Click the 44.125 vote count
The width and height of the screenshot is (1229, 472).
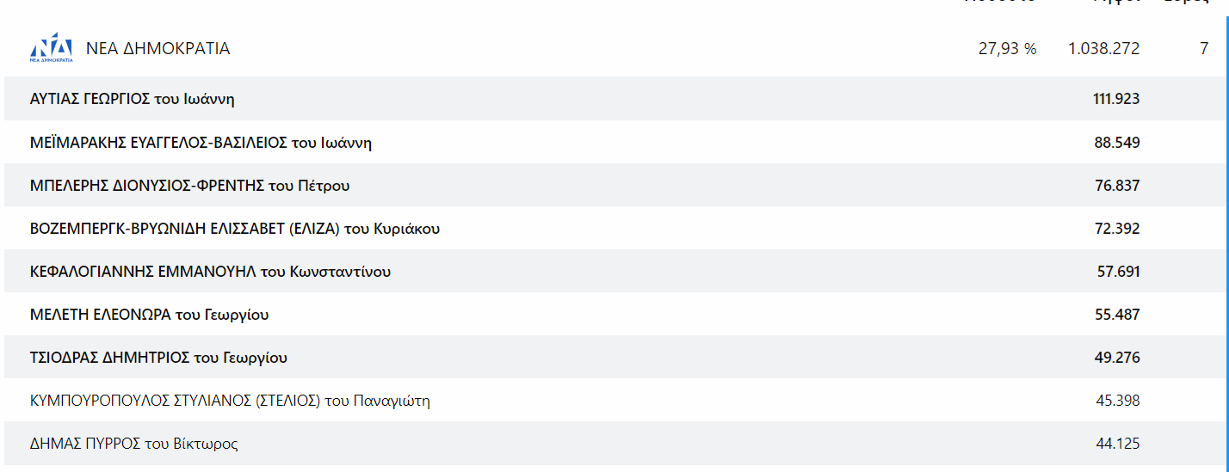tap(1118, 444)
